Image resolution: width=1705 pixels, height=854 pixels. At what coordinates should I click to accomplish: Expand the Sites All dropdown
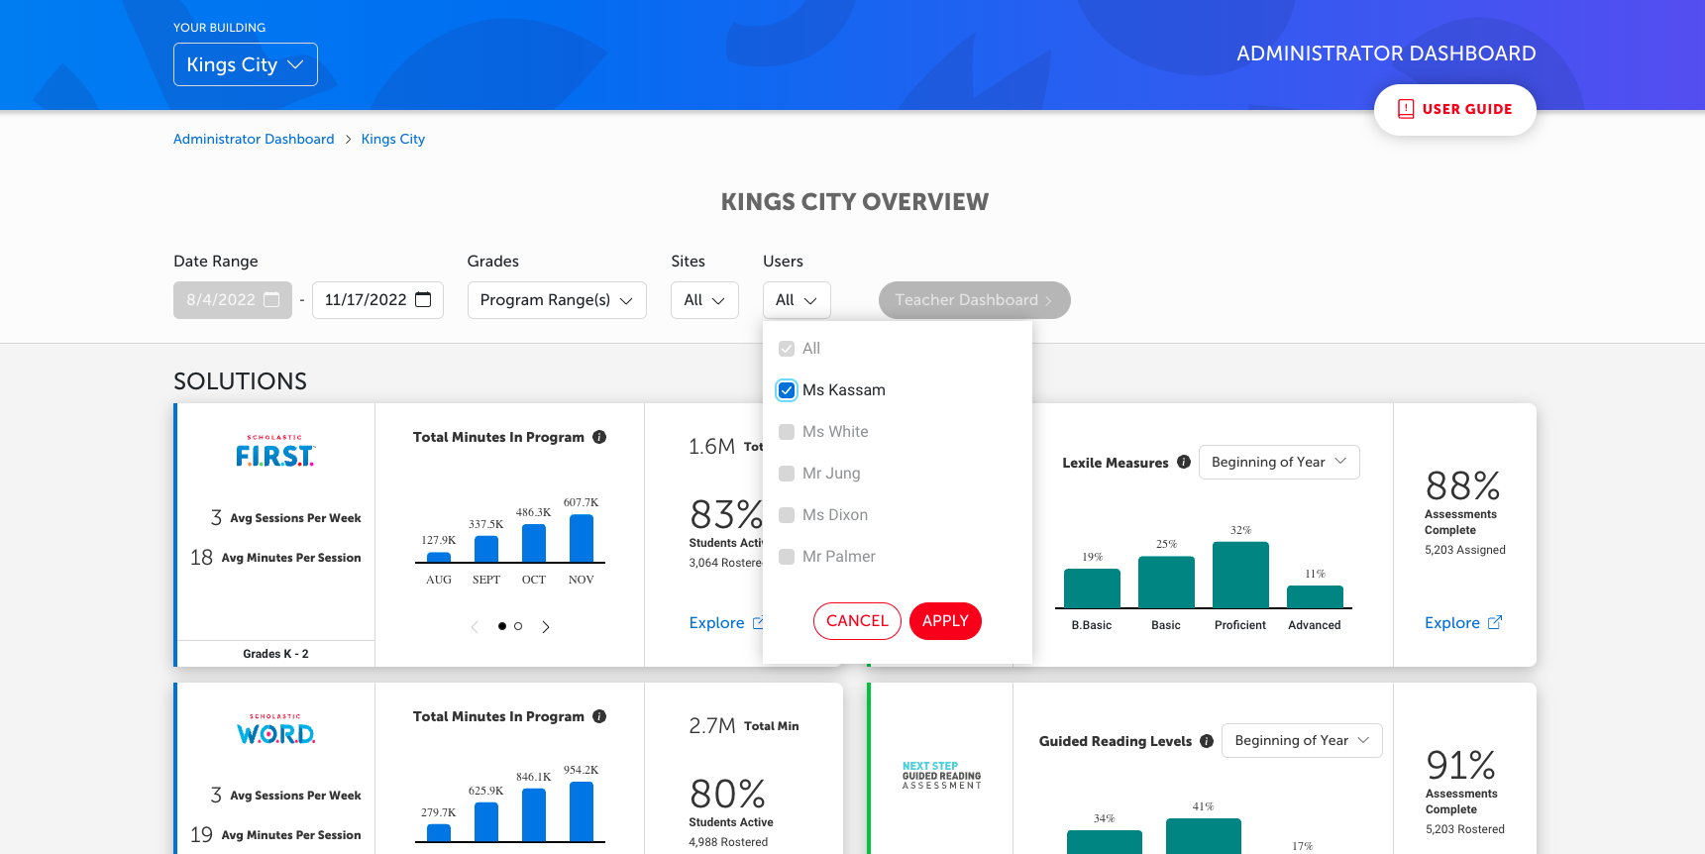(704, 300)
